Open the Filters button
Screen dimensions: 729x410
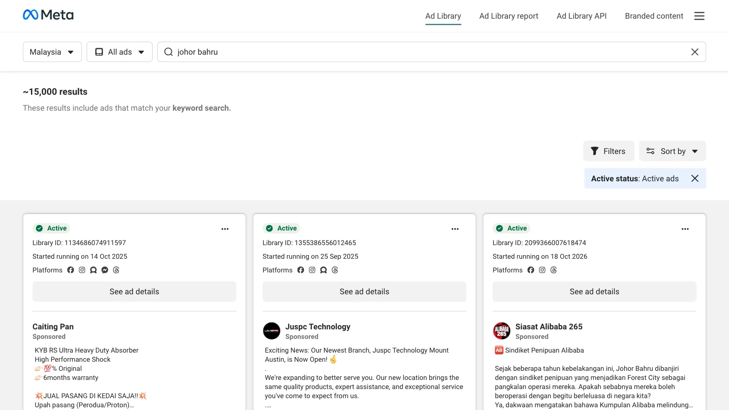pos(609,151)
